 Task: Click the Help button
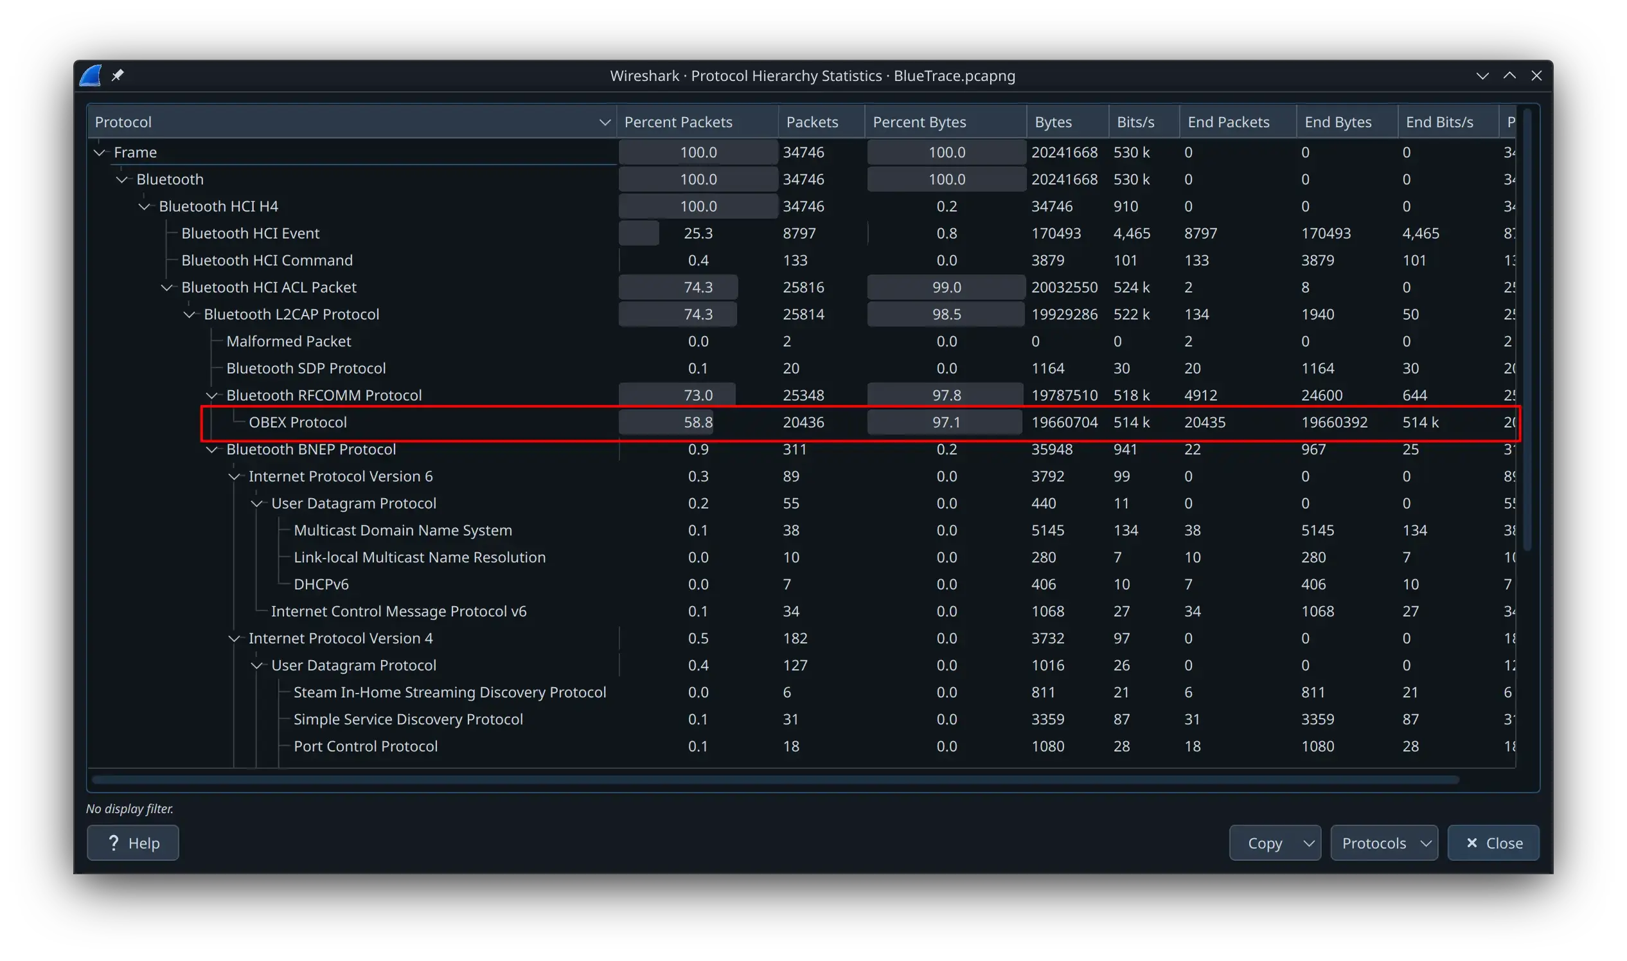pyautogui.click(x=132, y=843)
